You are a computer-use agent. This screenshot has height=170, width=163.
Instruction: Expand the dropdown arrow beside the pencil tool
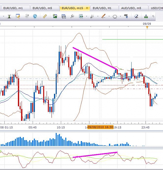tap(109, 16)
